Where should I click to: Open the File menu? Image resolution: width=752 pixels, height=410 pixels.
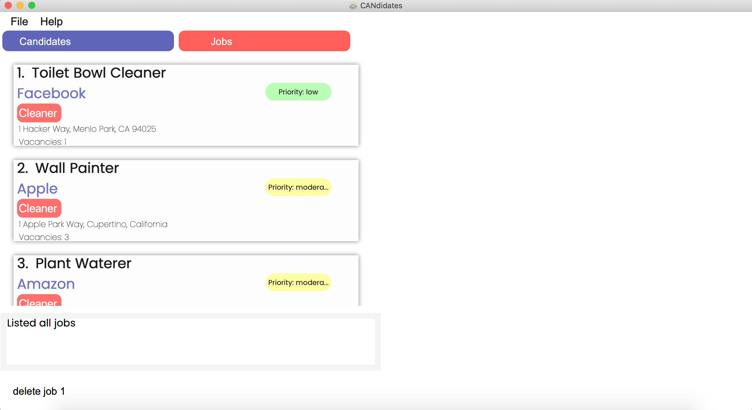click(19, 21)
